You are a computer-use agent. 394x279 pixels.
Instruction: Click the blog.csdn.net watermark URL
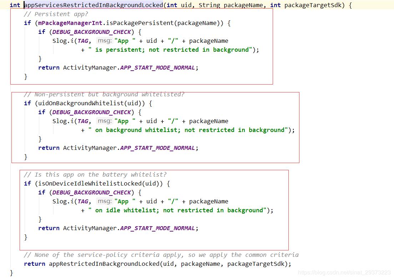coord(345,272)
